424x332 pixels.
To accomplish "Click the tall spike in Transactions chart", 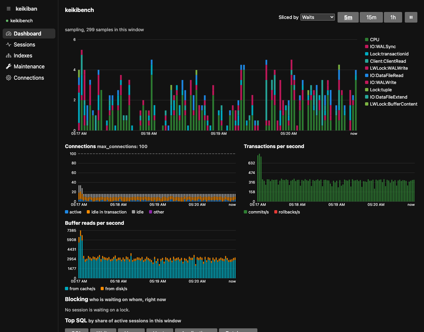I will [259, 178].
